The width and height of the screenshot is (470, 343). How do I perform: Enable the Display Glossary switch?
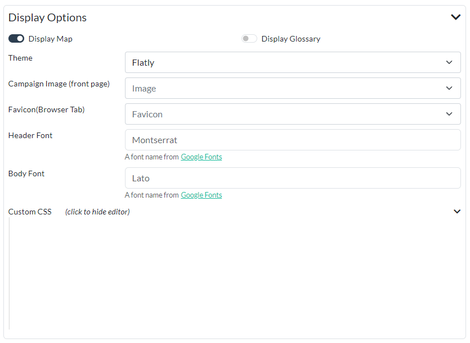(x=249, y=39)
